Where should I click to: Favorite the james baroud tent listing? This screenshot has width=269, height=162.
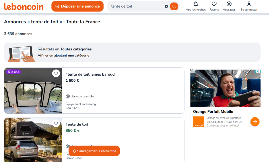coord(56,73)
